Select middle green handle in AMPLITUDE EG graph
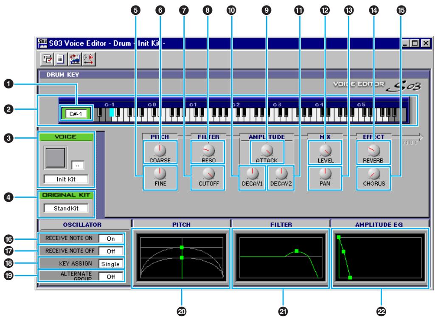The width and height of the screenshot is (435, 318). 343,252
